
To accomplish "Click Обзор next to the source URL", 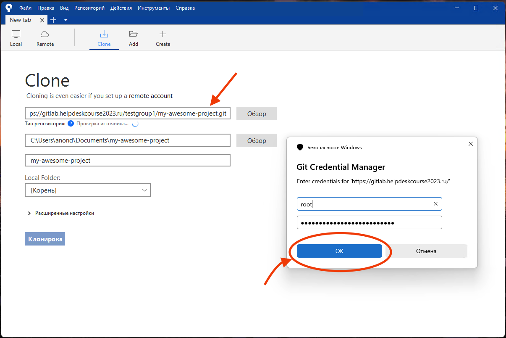I will (256, 114).
